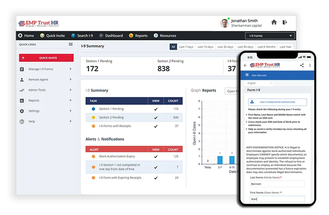Image resolution: width=329 pixels, height=215 pixels.
Task: Tap back arrow in phone app
Action: click(245, 65)
